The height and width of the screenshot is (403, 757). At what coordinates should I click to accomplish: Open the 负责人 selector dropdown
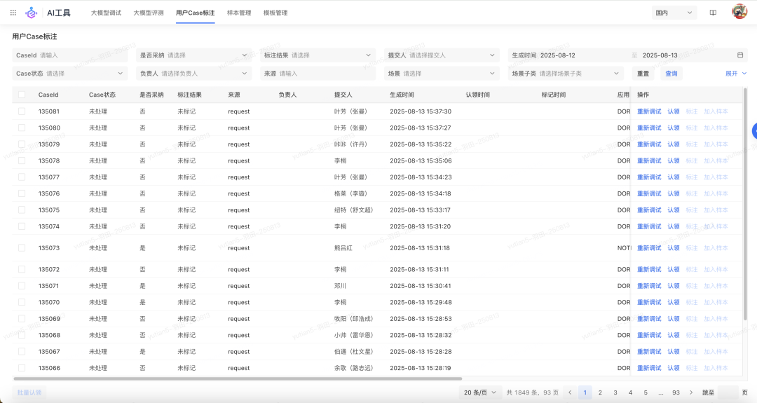(193, 74)
